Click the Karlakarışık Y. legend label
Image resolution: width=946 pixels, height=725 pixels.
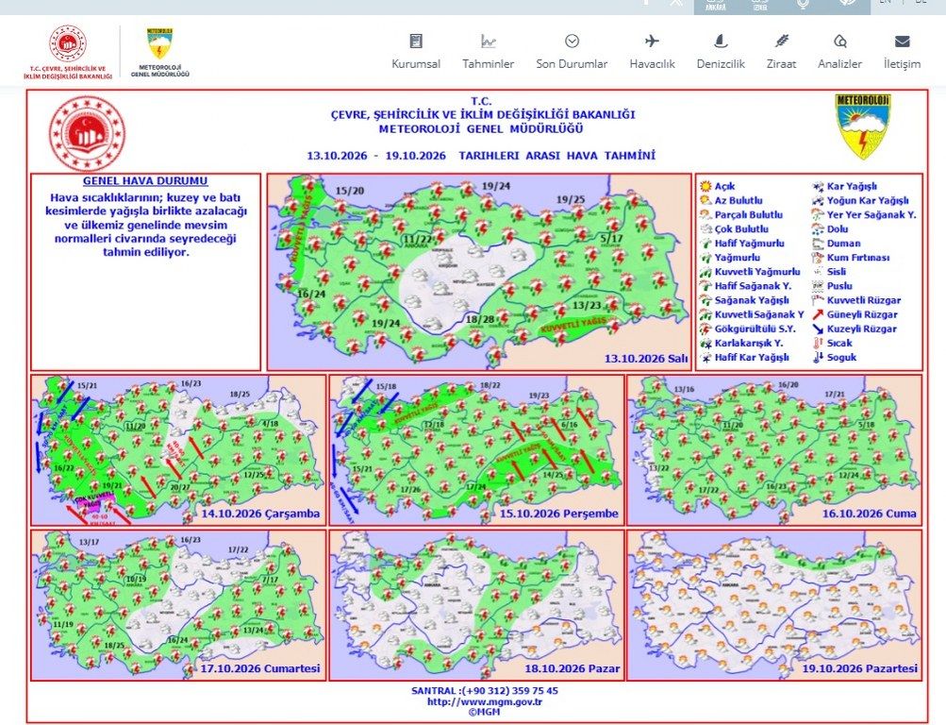point(749,343)
